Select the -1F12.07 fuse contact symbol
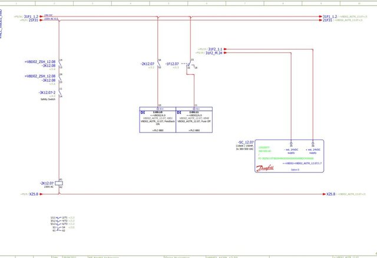This screenshot has width=377, height=258. coord(190,64)
